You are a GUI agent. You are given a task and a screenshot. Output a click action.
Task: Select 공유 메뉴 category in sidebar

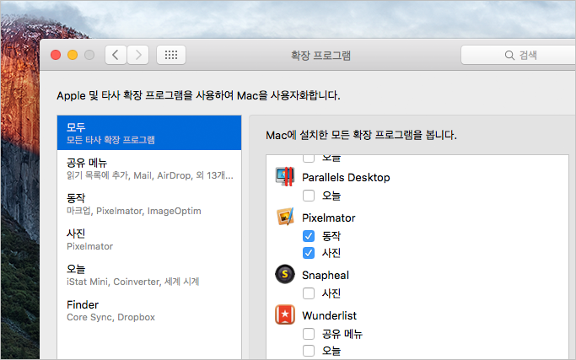(x=149, y=169)
